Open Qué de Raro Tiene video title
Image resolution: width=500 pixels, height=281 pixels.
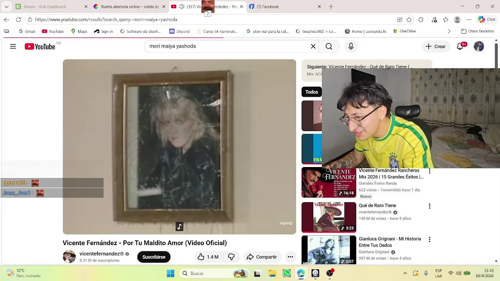click(377, 206)
